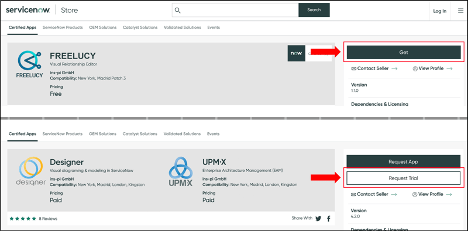The image size is (468, 231).
Task: Select the lower Catalyst Solutions tab
Action: [140, 134]
